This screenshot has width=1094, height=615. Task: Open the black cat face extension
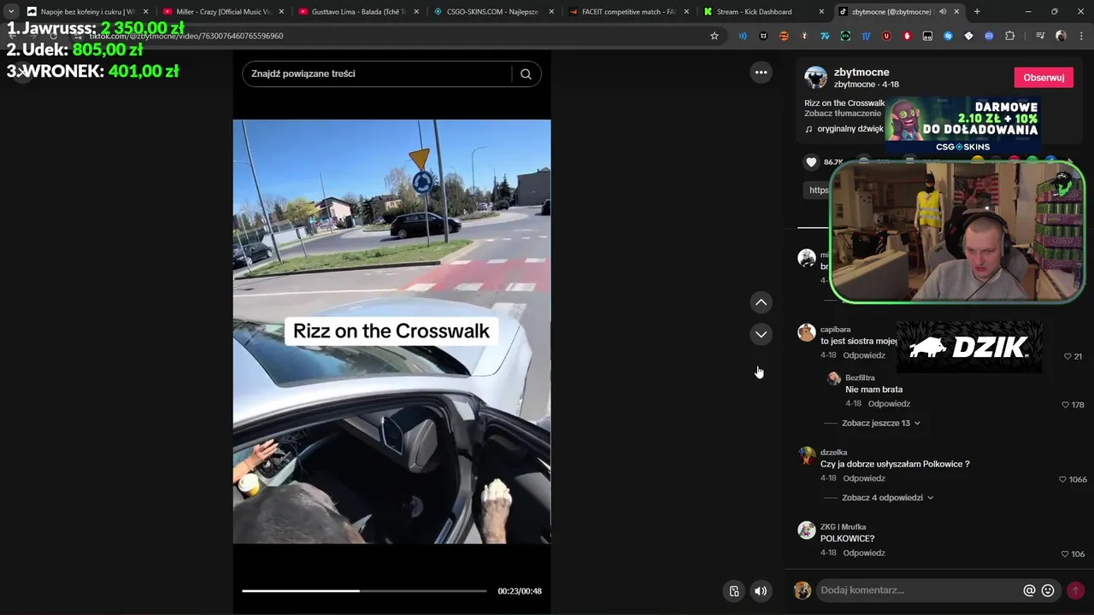click(763, 36)
